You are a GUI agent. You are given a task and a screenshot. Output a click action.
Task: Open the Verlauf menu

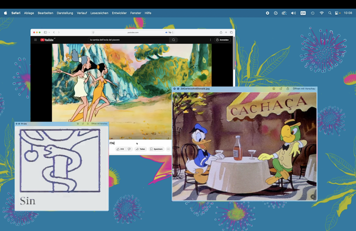[x=82, y=13]
